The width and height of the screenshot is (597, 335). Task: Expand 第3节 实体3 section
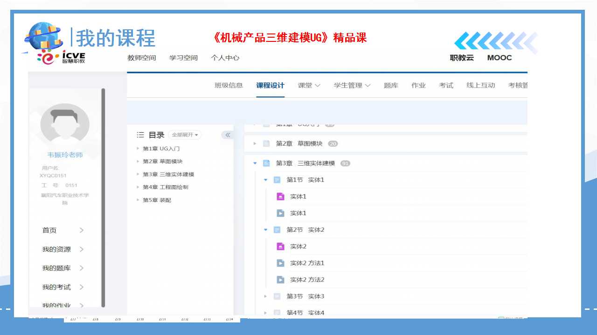(265, 296)
